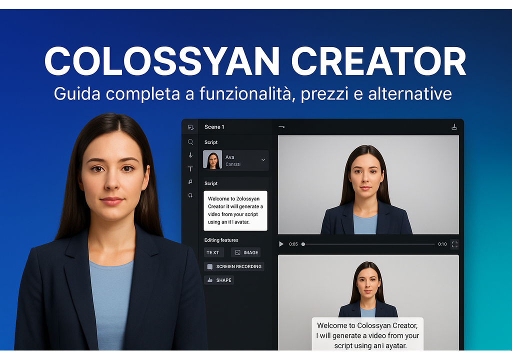Select the Text tool in the left sidebar
This screenshot has height=360, width=512.
pyautogui.click(x=190, y=168)
